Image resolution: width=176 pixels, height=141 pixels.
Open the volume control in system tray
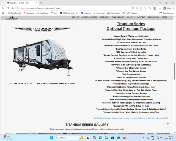161,138
